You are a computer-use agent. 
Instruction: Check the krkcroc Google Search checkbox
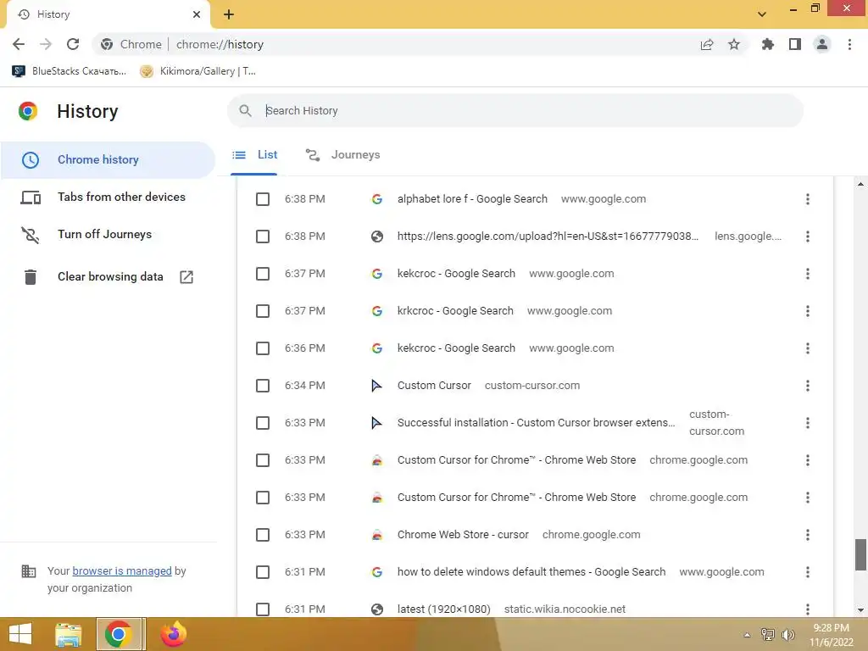[263, 311]
